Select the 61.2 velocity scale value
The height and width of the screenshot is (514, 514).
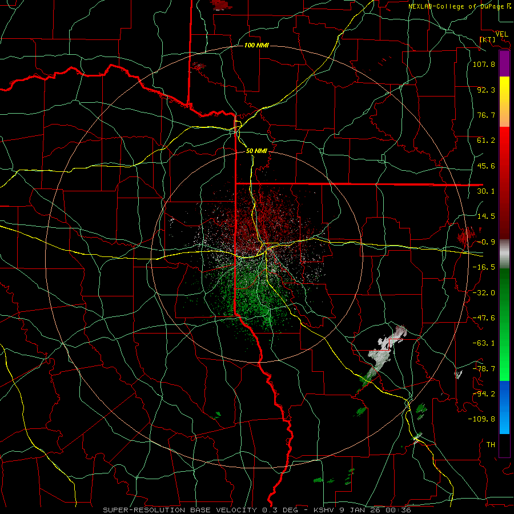(x=486, y=140)
